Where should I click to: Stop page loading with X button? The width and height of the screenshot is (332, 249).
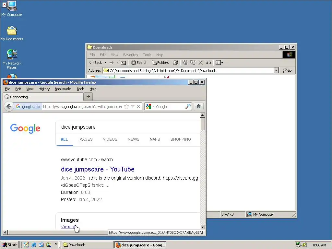tap(138, 106)
